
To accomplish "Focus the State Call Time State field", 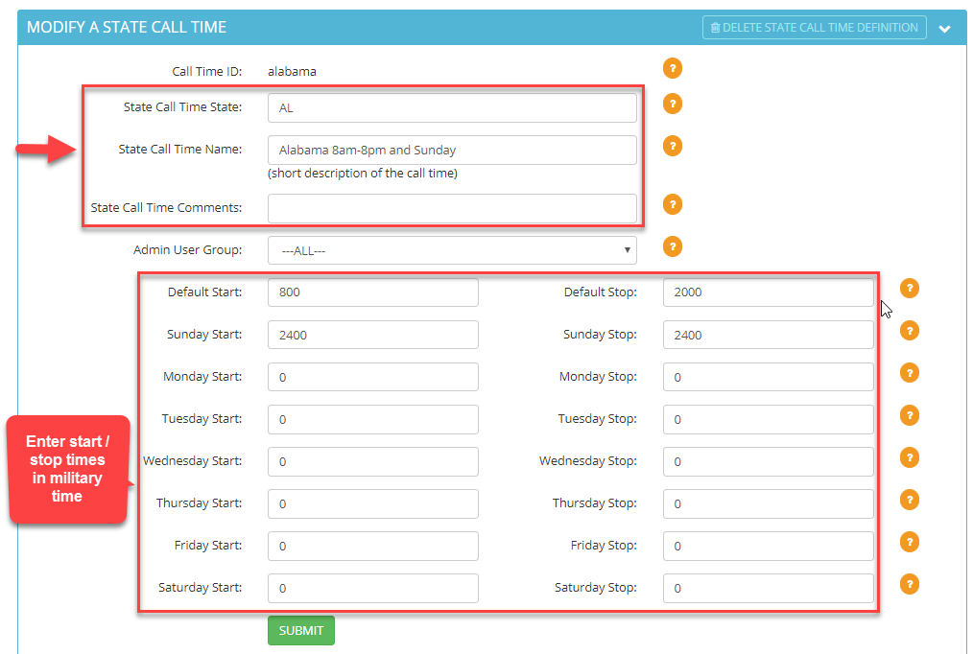I will [452, 107].
